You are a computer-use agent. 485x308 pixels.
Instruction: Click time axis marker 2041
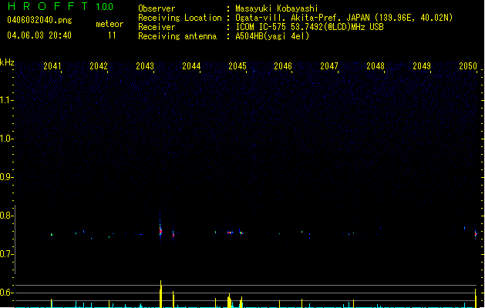click(x=52, y=66)
